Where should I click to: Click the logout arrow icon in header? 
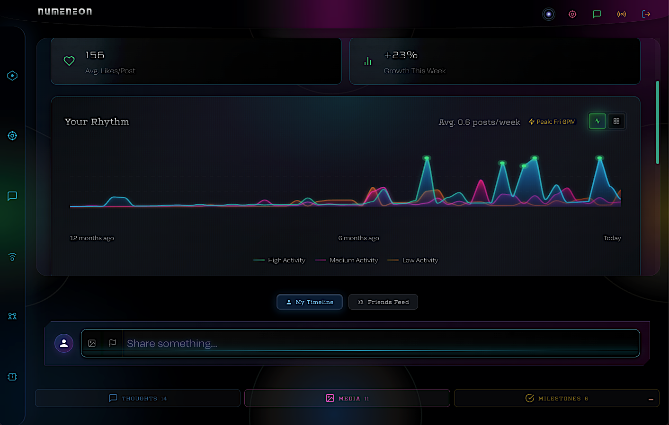tap(646, 14)
